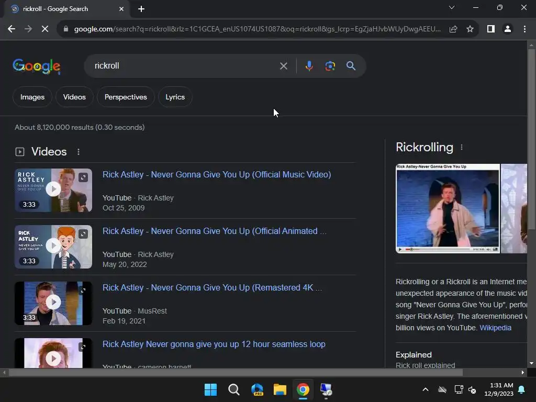Click the browser back arrow
Screen dimensions: 536x402
click(x=12, y=29)
